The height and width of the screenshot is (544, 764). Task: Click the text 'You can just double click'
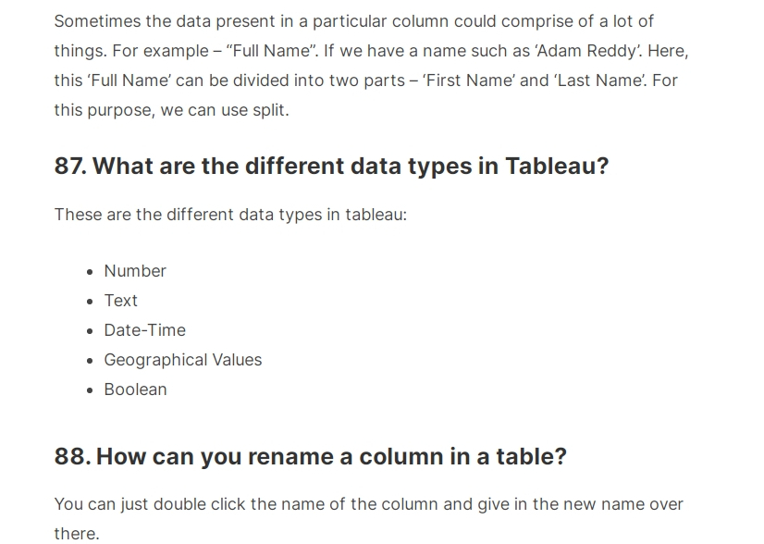(150, 504)
